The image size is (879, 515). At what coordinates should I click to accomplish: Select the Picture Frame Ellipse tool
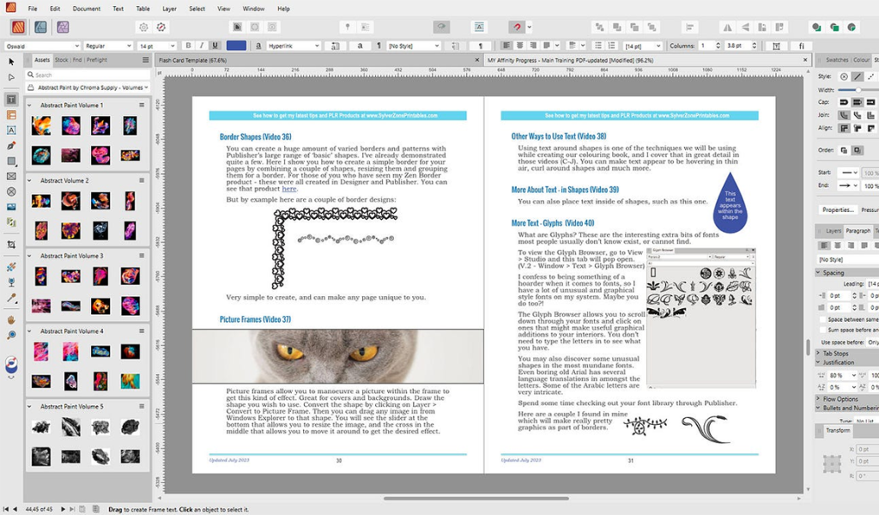pos(11,191)
